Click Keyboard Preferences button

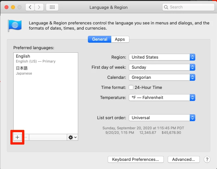click(x=136, y=160)
